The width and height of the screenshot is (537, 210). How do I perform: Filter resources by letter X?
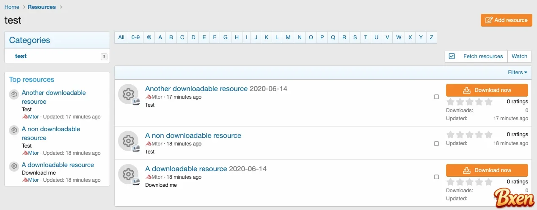coord(410,37)
